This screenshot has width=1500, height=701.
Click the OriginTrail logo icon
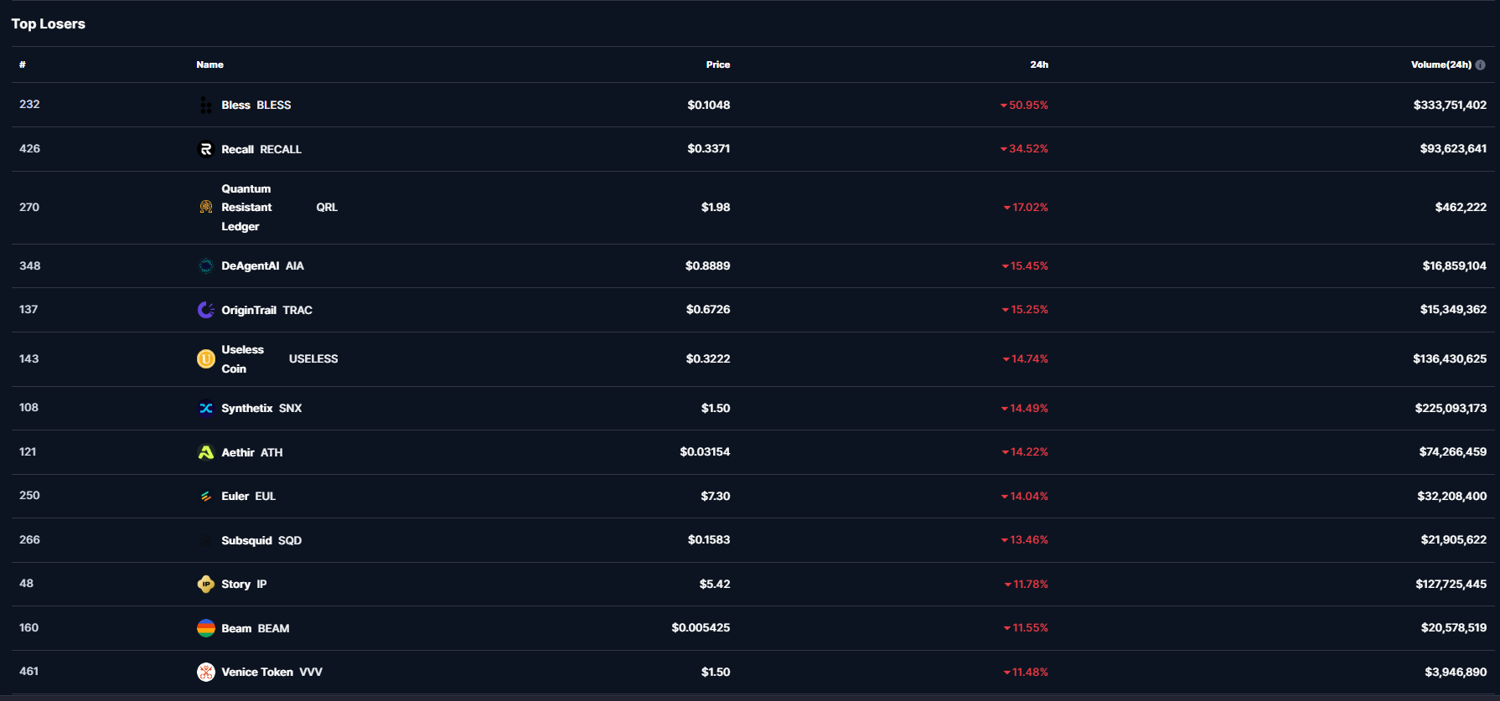pyautogui.click(x=206, y=310)
